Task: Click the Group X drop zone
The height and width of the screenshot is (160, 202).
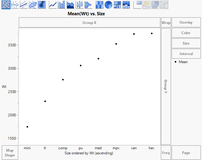Action: point(89,22)
